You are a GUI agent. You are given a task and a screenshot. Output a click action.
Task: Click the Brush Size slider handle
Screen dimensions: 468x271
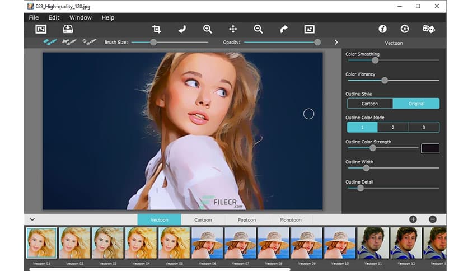(x=153, y=43)
